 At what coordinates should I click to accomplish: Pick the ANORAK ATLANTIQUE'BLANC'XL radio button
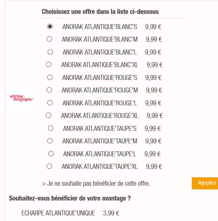coord(49,64)
